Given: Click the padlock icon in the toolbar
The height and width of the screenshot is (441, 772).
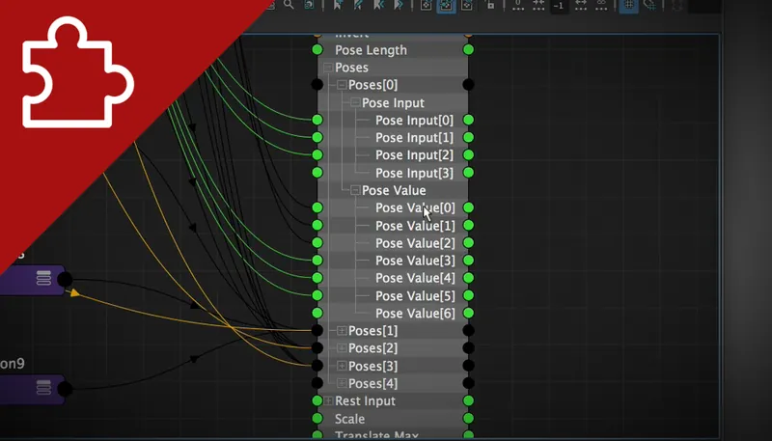Looking at the screenshot, I should coord(490,5).
